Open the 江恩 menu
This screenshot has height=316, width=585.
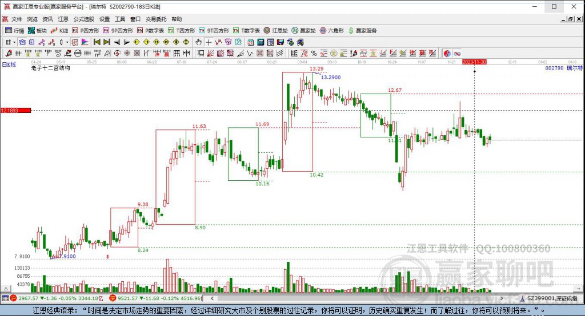click(x=63, y=19)
